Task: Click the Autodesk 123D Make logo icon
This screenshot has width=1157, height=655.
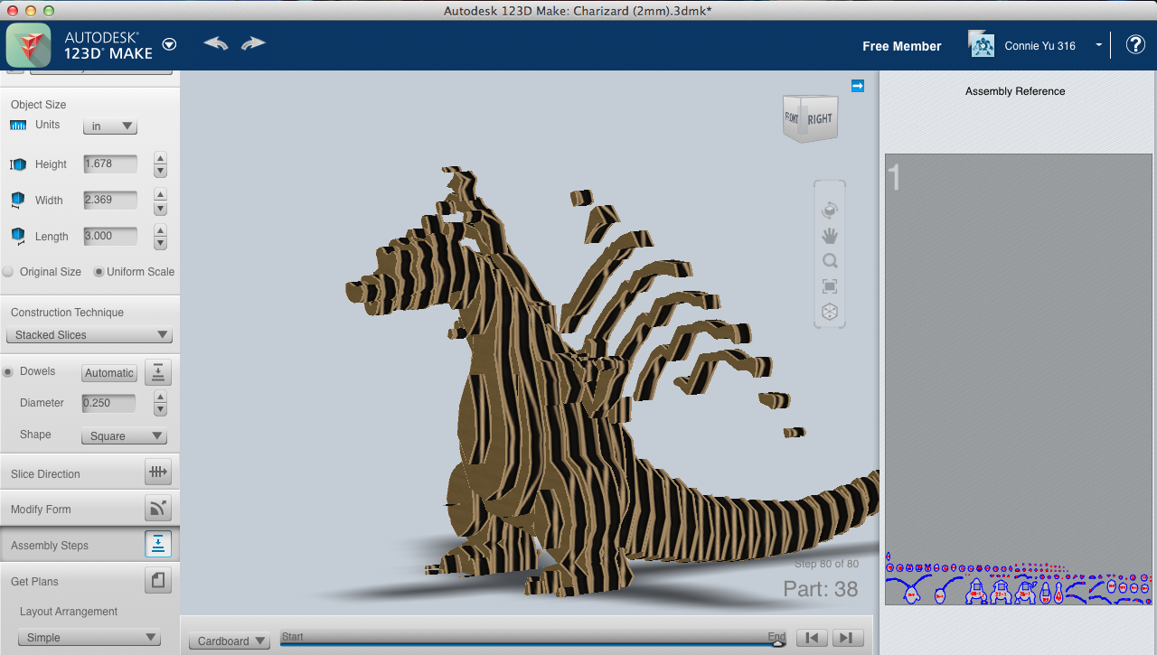Action: coord(27,45)
